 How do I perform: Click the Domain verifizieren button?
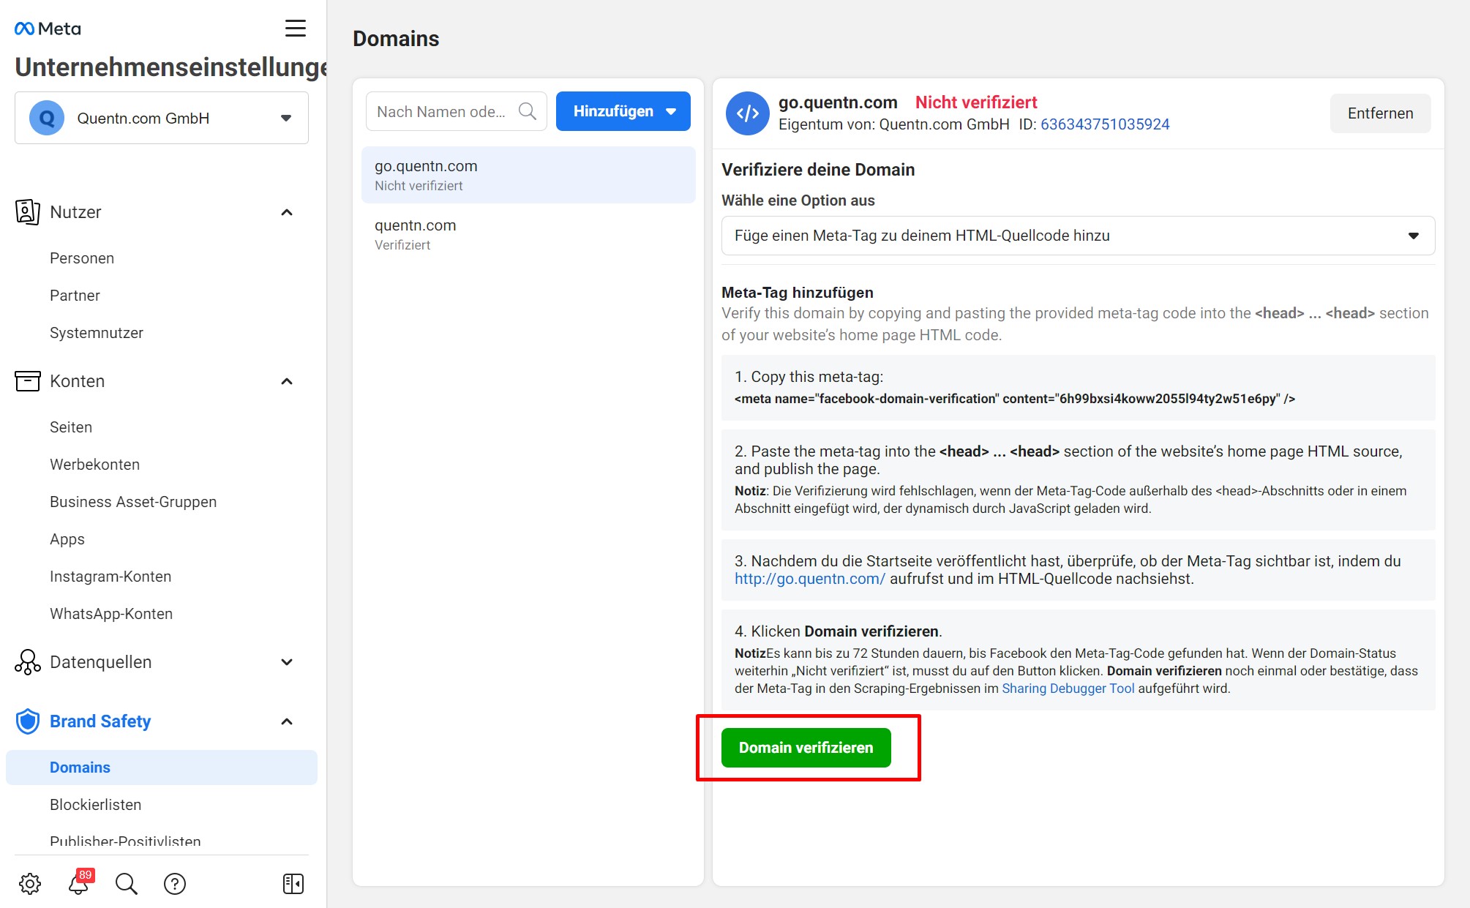(806, 748)
